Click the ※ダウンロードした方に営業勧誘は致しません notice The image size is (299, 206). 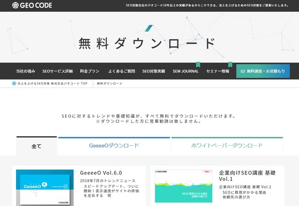(x=149, y=122)
